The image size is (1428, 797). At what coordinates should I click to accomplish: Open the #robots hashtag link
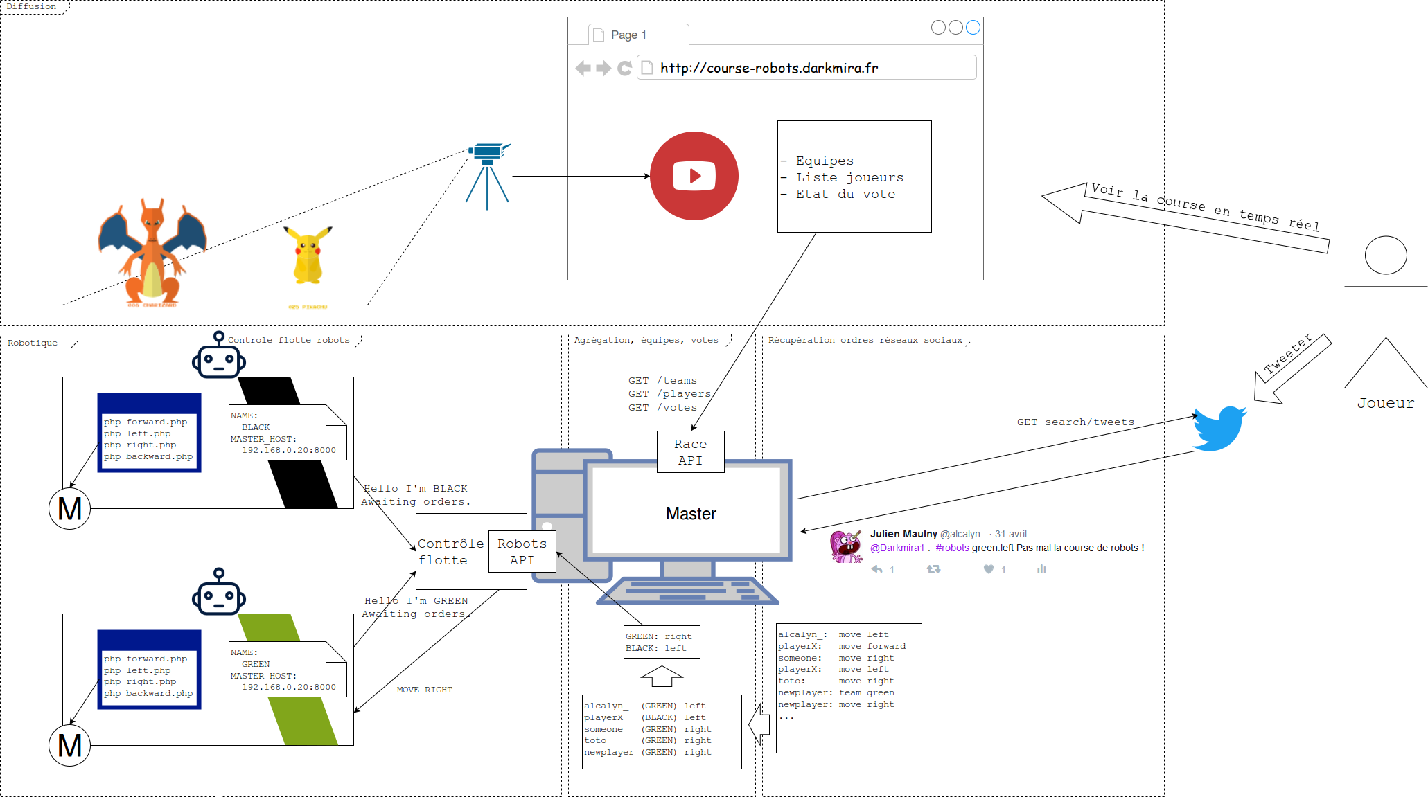(952, 548)
